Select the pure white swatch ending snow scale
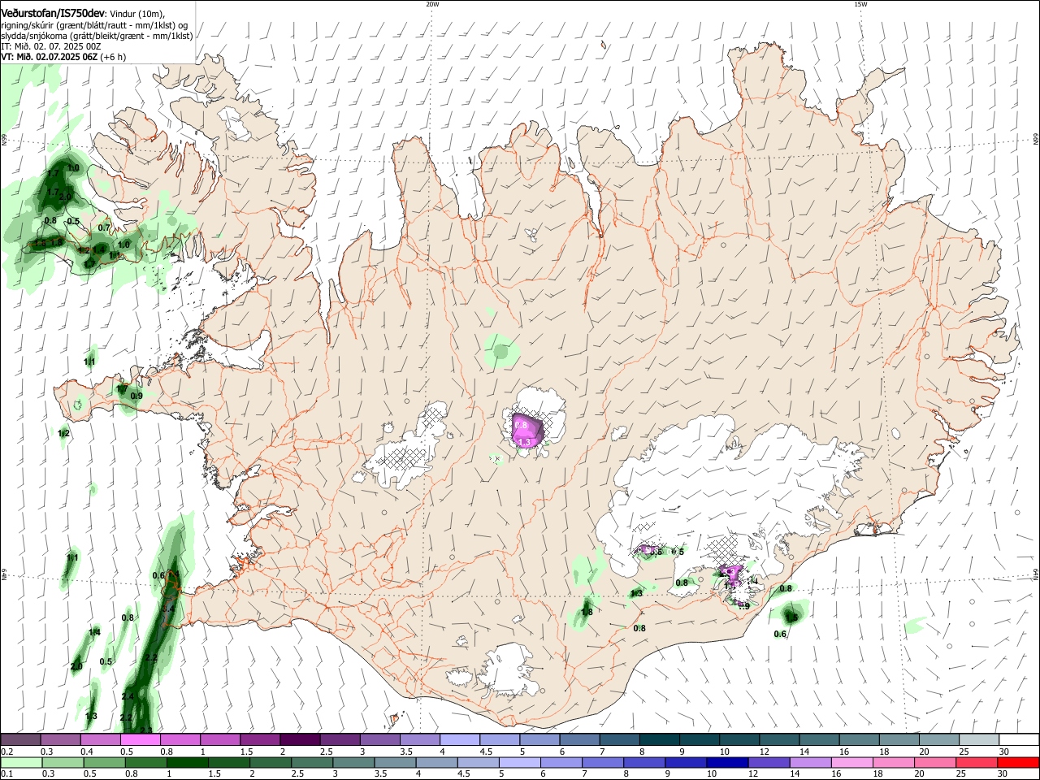Viewport: 1040px width, 780px height. [1018, 739]
